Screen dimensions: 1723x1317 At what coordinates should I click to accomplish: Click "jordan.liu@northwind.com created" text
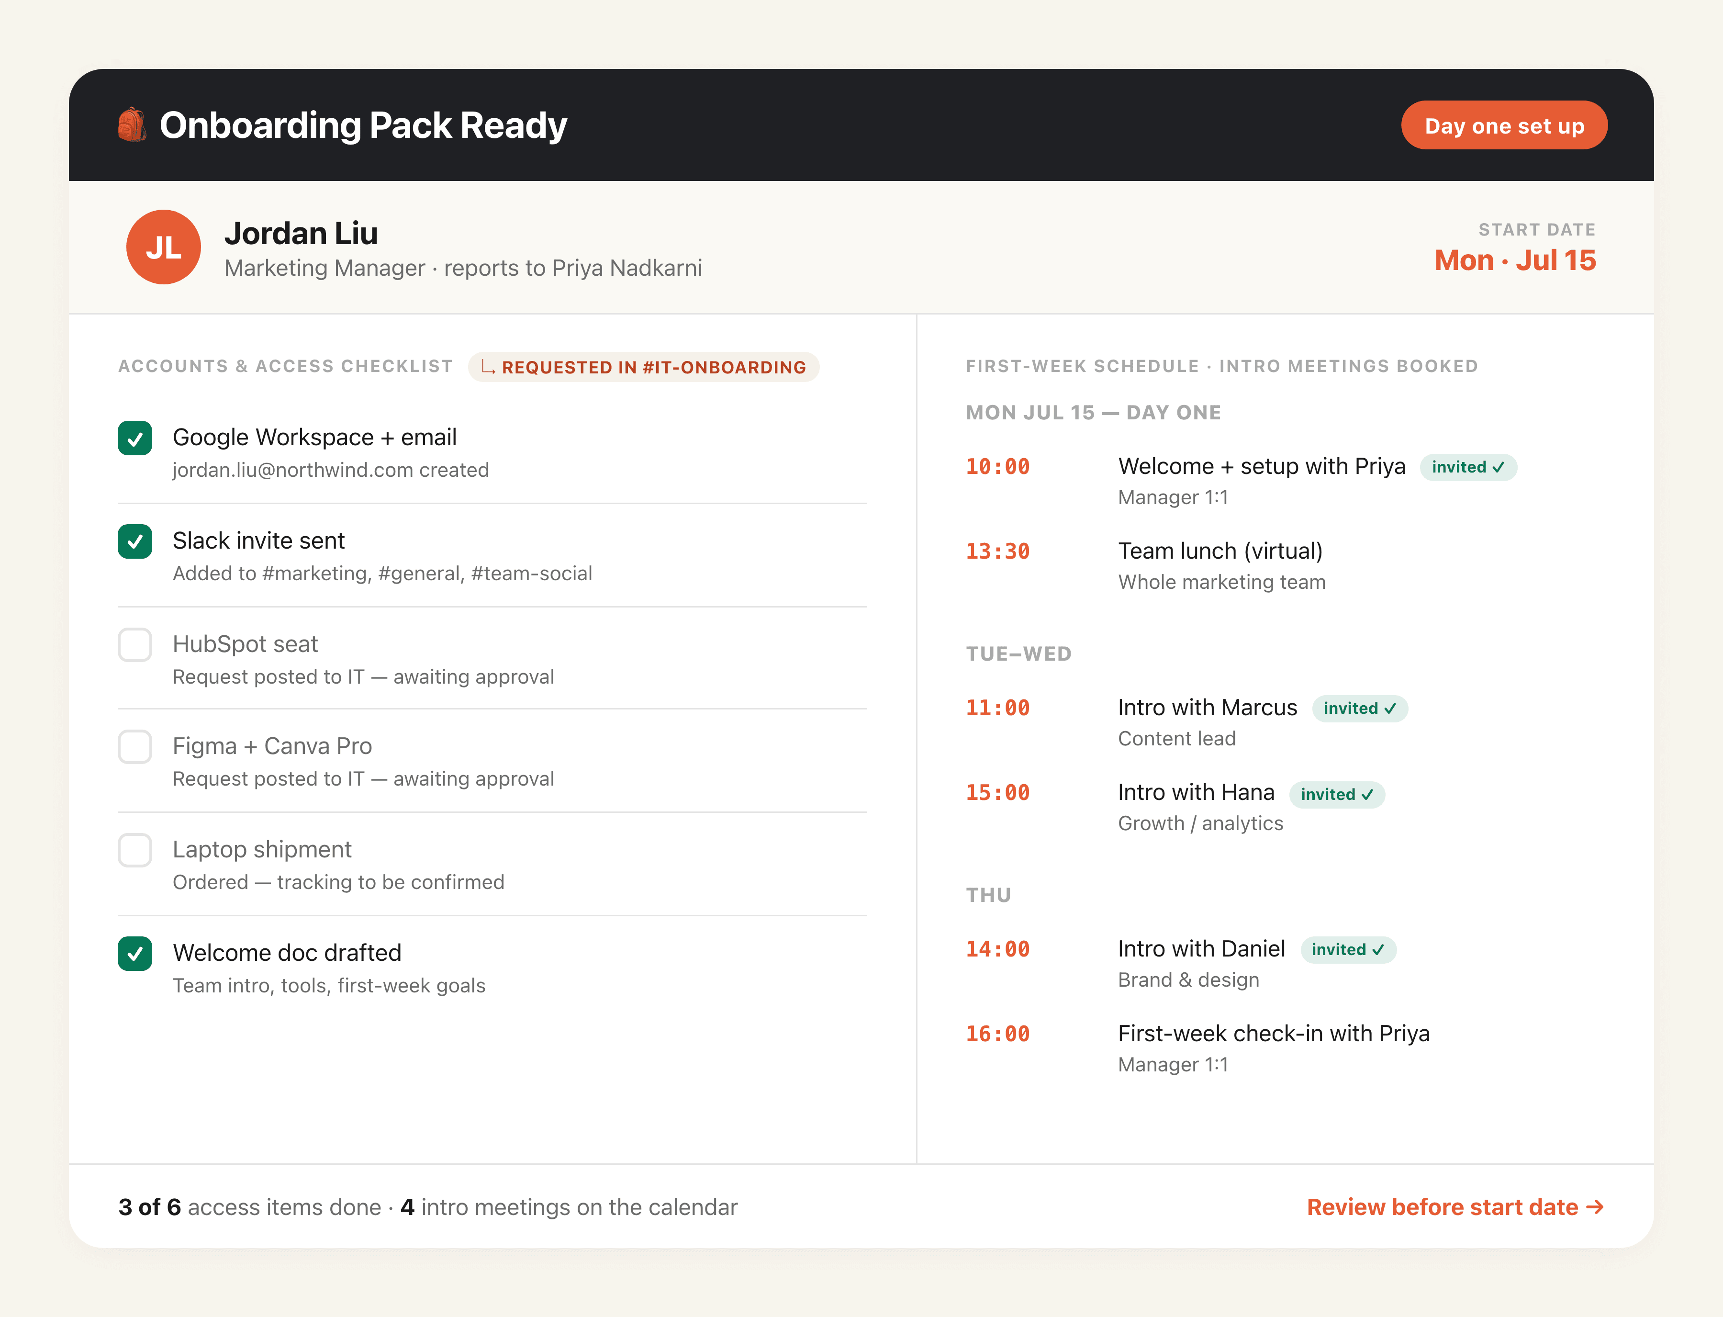coord(331,470)
